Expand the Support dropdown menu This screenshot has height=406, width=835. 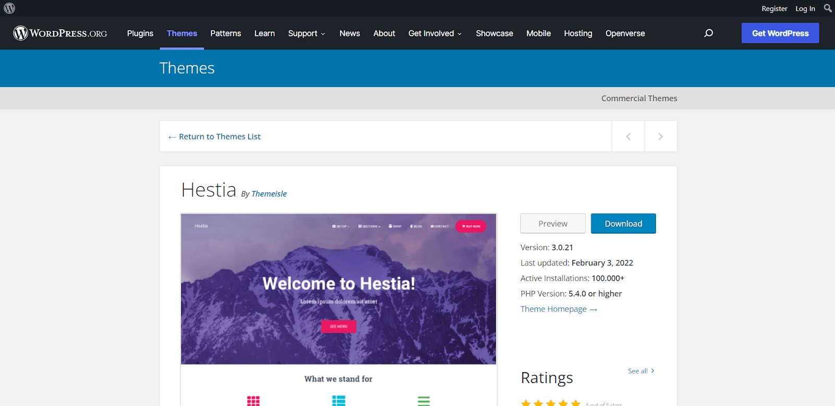pos(306,33)
